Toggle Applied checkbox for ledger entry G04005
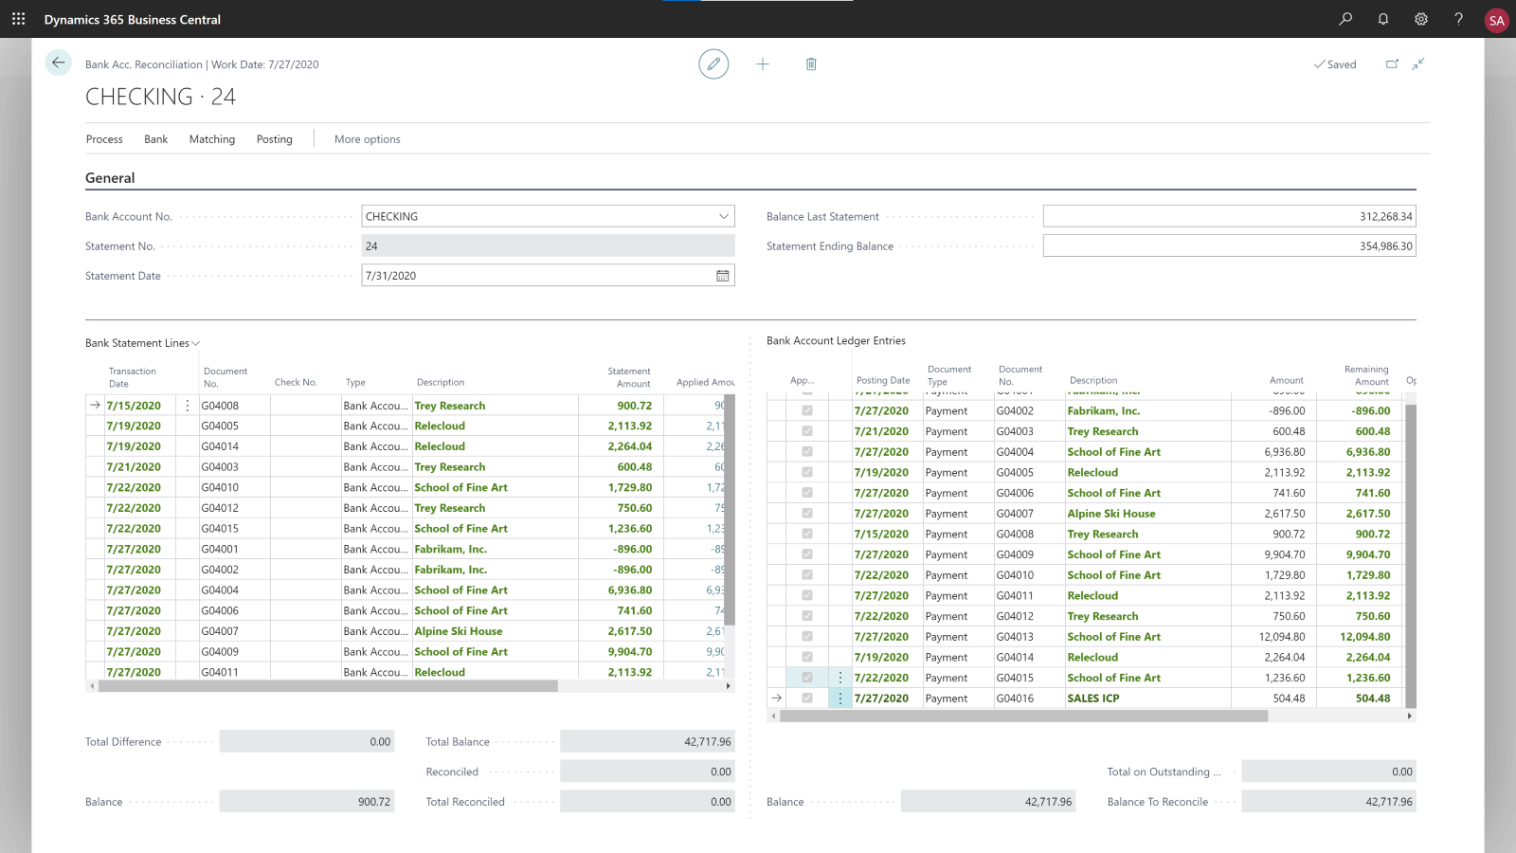The image size is (1516, 853). [807, 472]
